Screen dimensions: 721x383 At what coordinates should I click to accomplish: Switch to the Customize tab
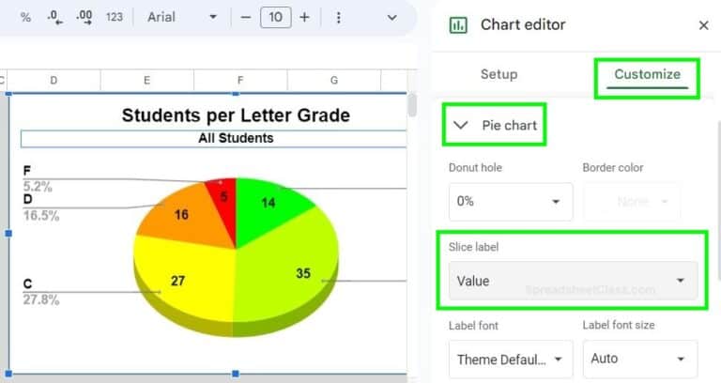[647, 74]
